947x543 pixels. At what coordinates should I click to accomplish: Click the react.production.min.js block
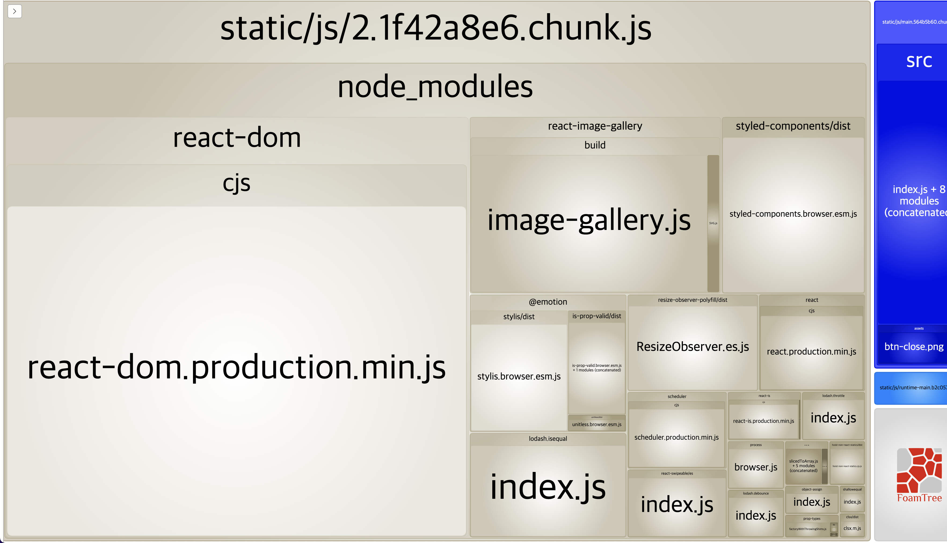tap(811, 352)
